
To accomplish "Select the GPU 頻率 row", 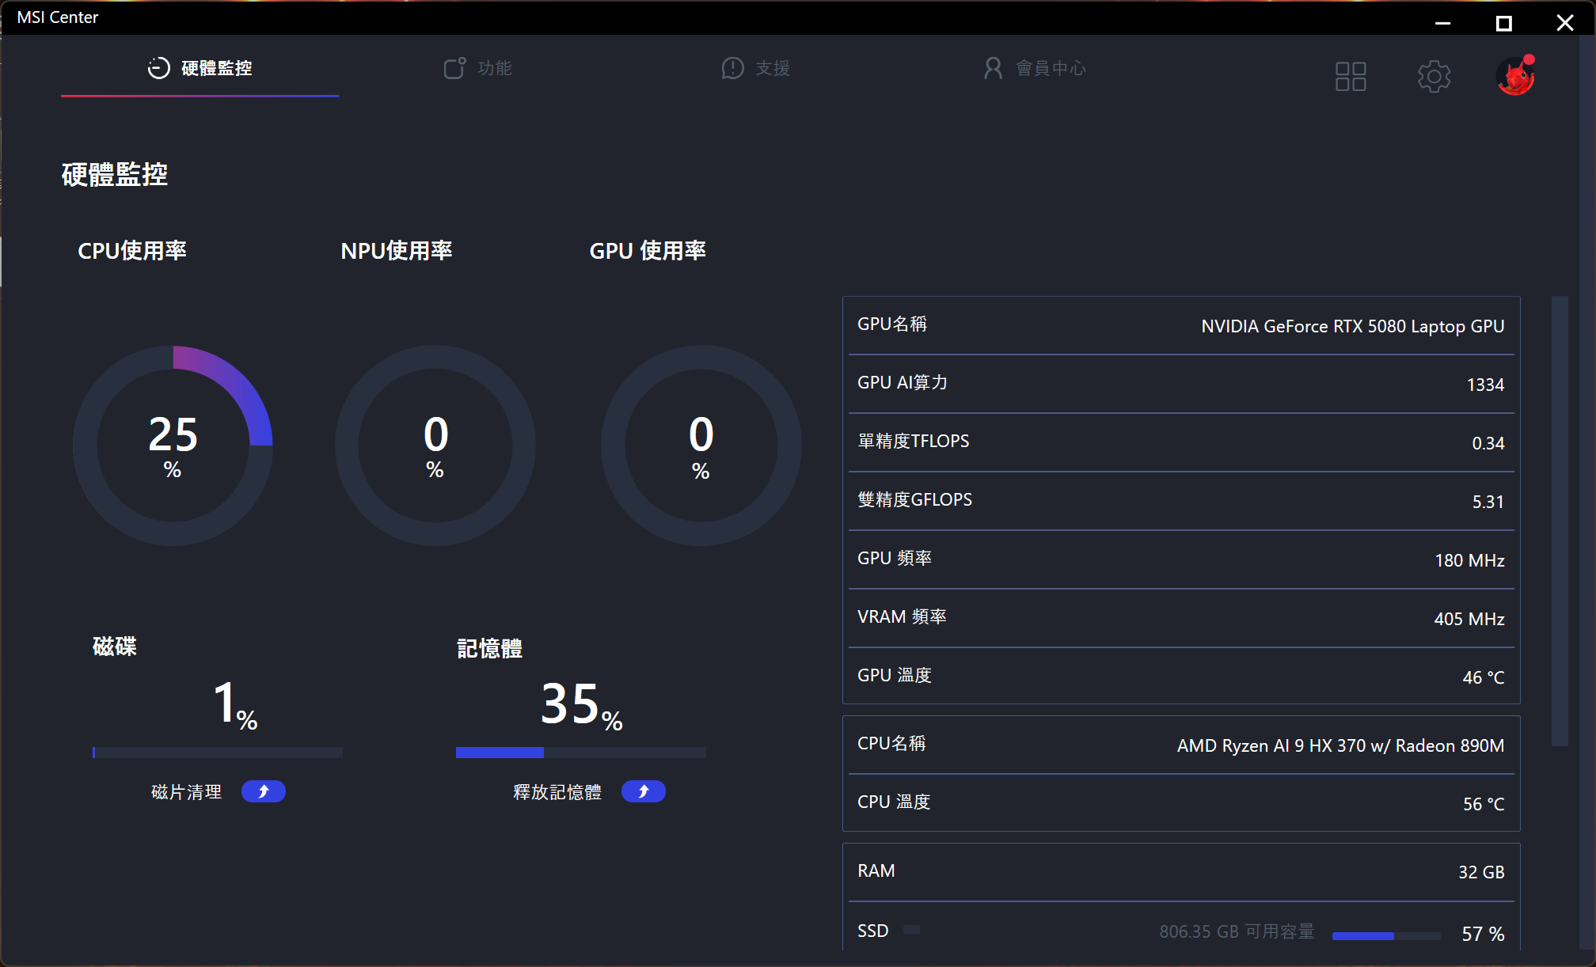I will [x=1181, y=559].
